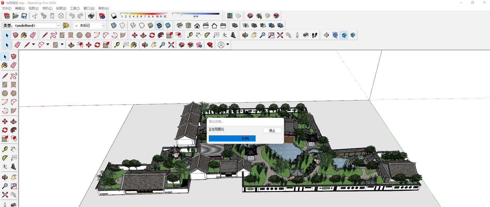
Task: Open the Model Info icon
Action: point(102,16)
